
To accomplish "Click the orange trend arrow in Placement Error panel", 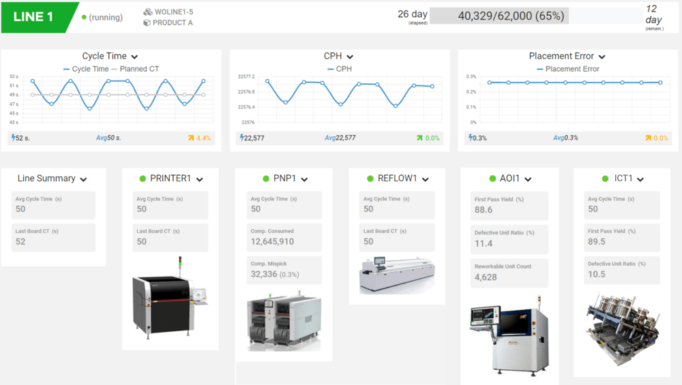I will (648, 138).
